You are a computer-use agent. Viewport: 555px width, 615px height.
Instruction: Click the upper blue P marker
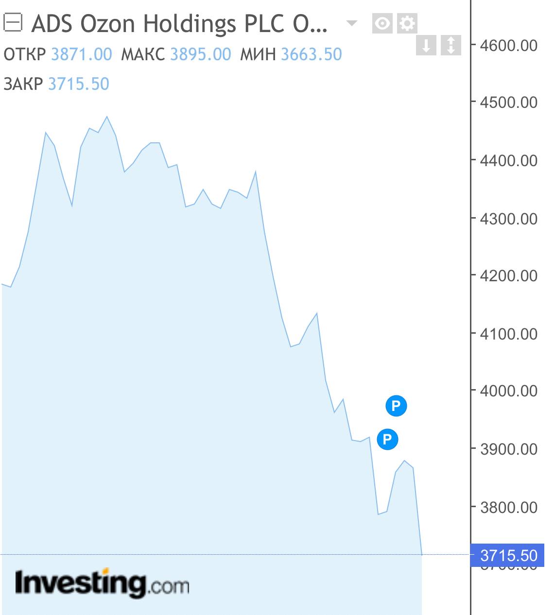click(396, 406)
